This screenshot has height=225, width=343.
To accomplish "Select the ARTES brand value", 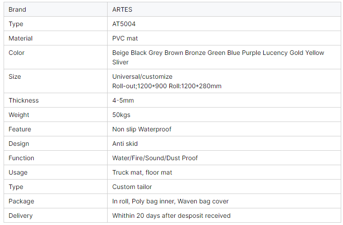I will coord(122,9).
